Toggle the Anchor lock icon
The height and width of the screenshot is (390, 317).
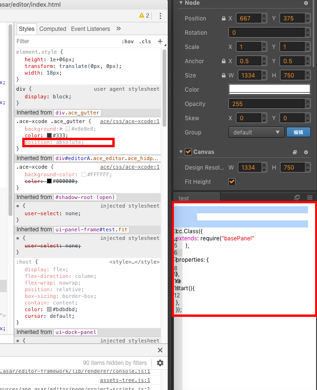click(x=224, y=61)
